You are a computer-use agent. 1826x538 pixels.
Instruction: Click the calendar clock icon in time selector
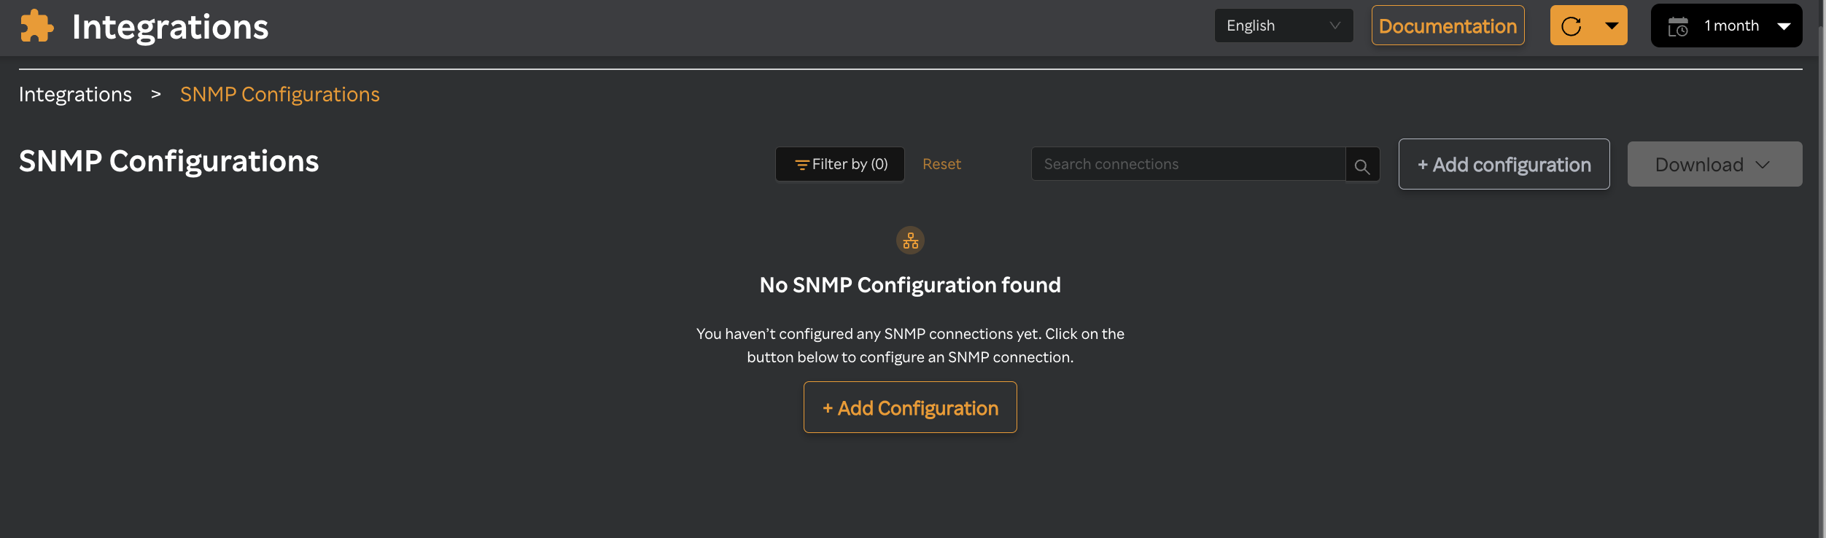pos(1679,25)
